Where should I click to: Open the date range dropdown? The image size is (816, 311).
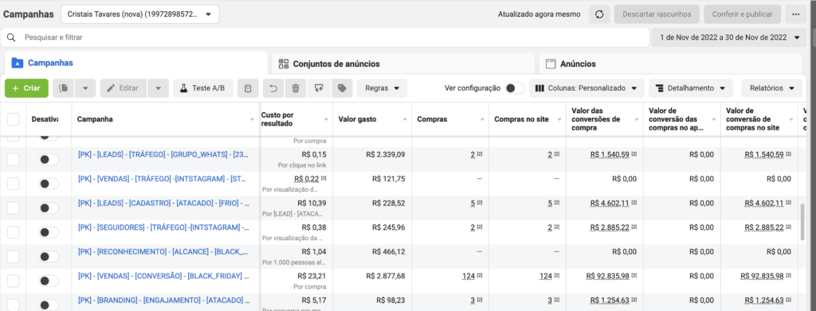[x=728, y=37]
